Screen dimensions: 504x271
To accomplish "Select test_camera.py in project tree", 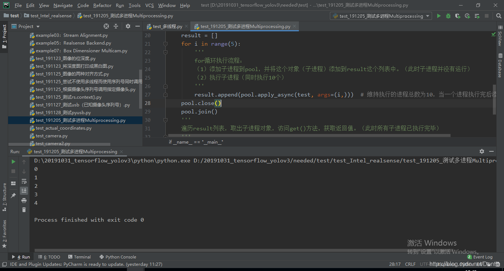I will coord(52,136).
